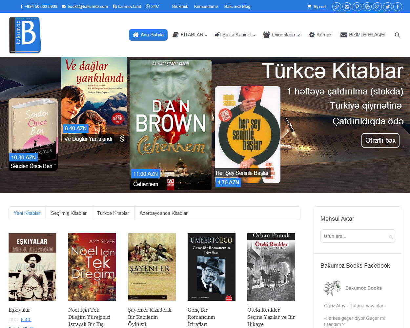Open Bakumoz Blog link
The height and width of the screenshot is (328, 410).
click(237, 7)
